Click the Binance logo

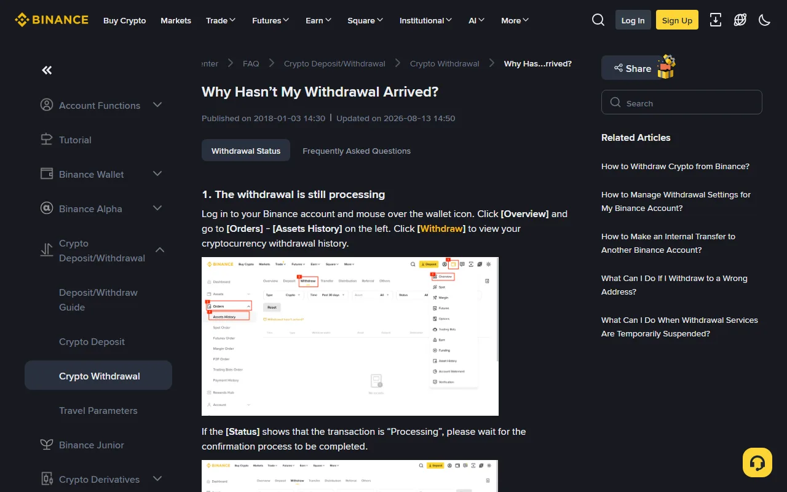(x=52, y=20)
